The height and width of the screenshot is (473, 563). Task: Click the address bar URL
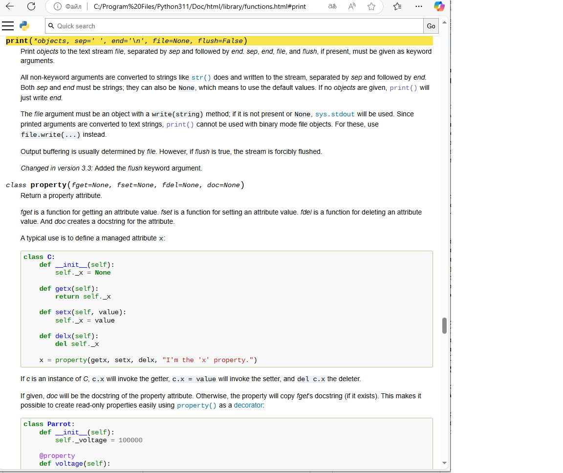[199, 7]
